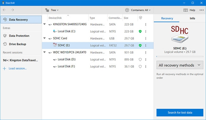Image resolution: width=206 pixels, height=120 pixels.
Task: Toggle protection shield for Local Disk (D:)
Action: click(140, 60)
